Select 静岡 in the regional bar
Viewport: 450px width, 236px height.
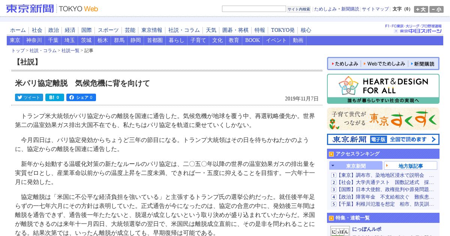click(x=136, y=40)
